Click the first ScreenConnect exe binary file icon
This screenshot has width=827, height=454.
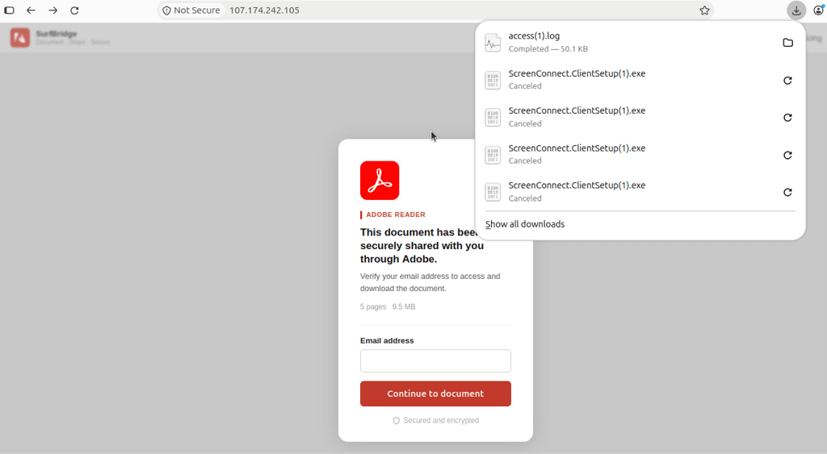(493, 80)
